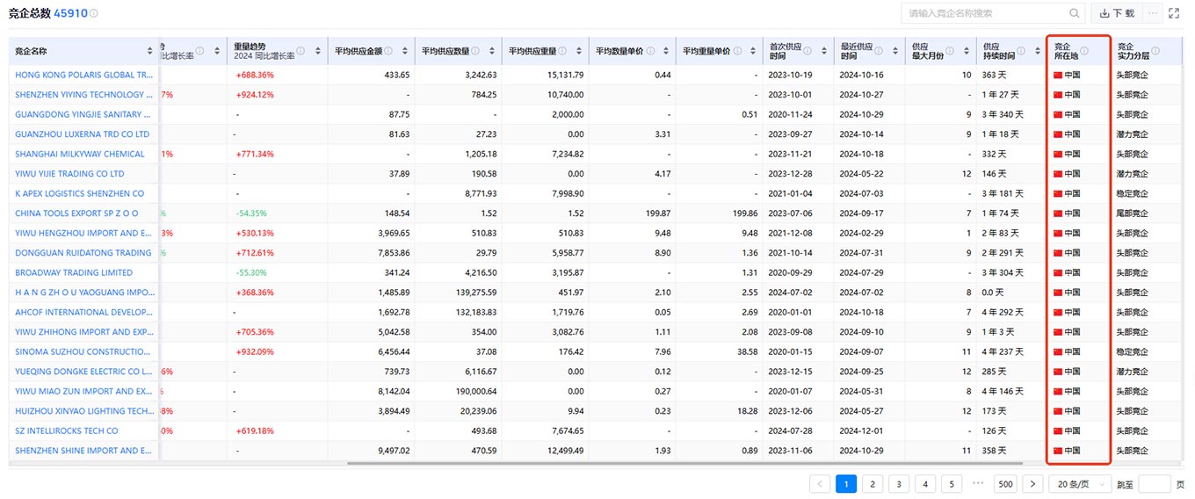Click info icon in 平均数量单价 header
The width and height of the screenshot is (1195, 499).
point(649,51)
